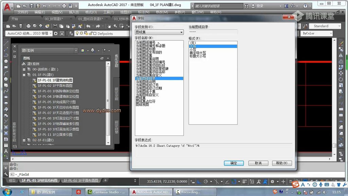Select the Polygon draw tool
The width and height of the screenshot is (348, 196).
click(6, 61)
